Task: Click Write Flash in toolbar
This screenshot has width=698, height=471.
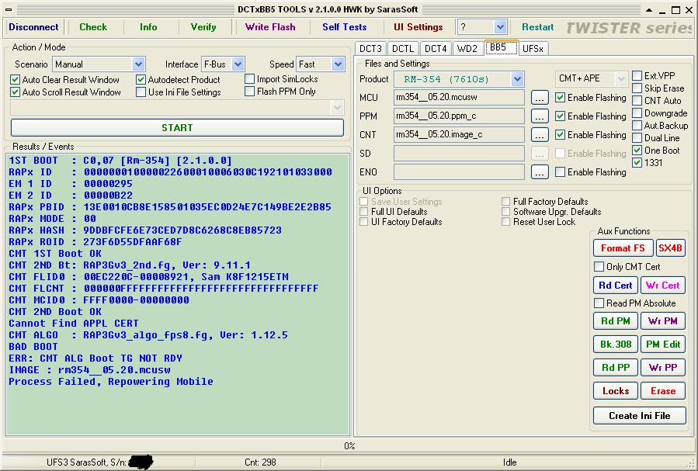Action: [x=270, y=27]
